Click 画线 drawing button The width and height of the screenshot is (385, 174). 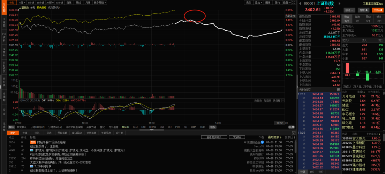point(268,2)
